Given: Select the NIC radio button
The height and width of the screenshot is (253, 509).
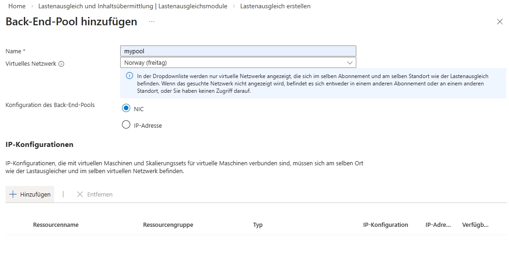Looking at the screenshot, I should pyautogui.click(x=126, y=108).
